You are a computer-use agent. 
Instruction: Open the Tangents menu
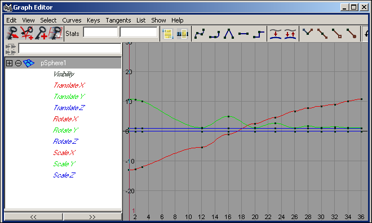tap(118, 20)
